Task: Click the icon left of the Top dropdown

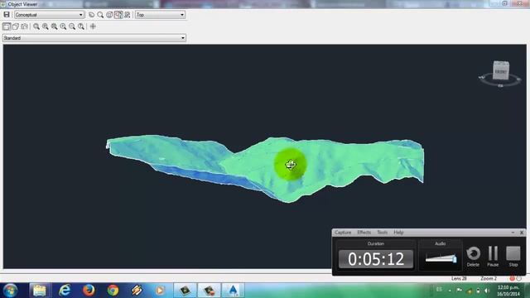Action: pos(128,15)
